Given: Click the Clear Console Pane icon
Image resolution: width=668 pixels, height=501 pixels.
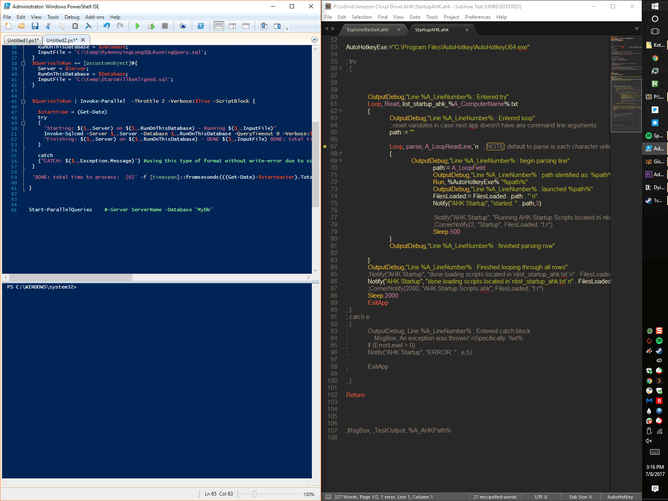Looking at the screenshot, I should pyautogui.click(x=88, y=26).
